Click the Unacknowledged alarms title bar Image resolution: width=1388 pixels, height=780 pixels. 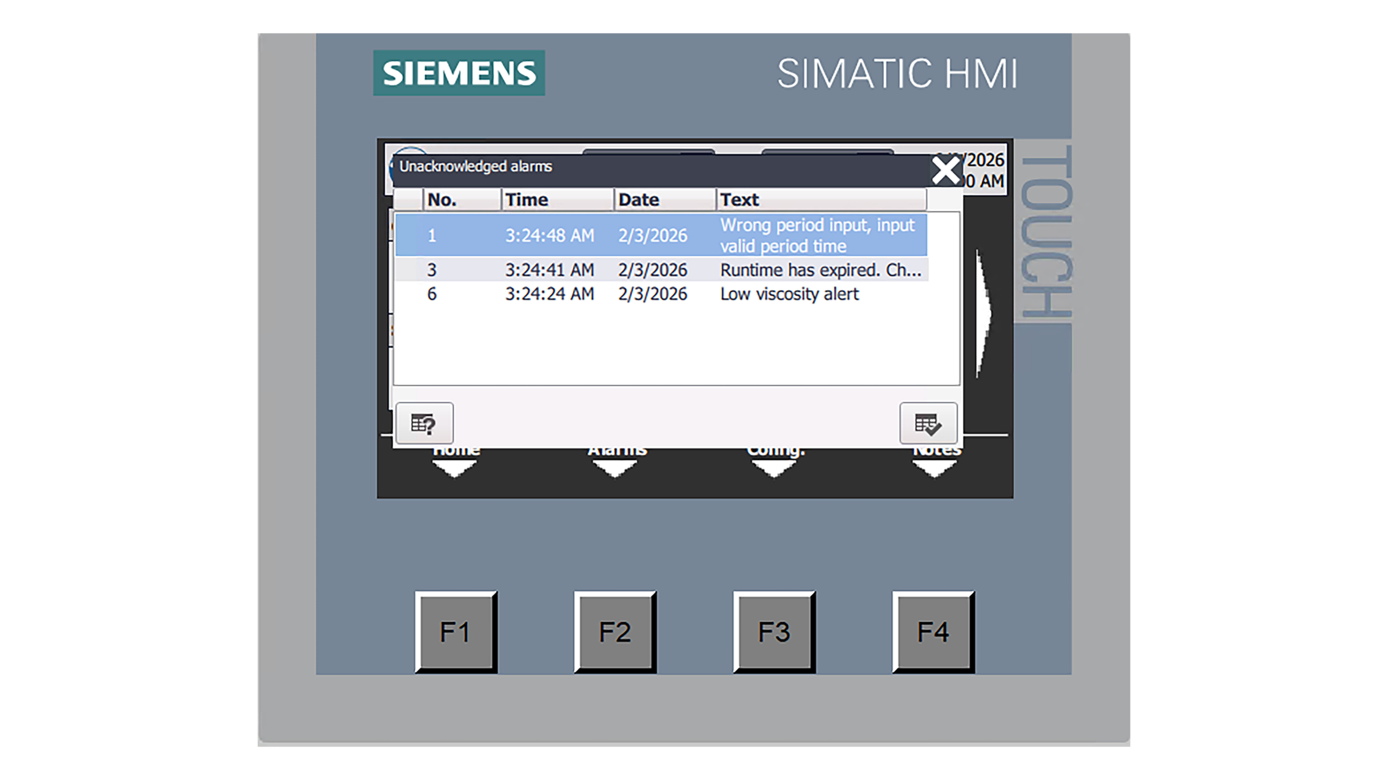pyautogui.click(x=660, y=171)
